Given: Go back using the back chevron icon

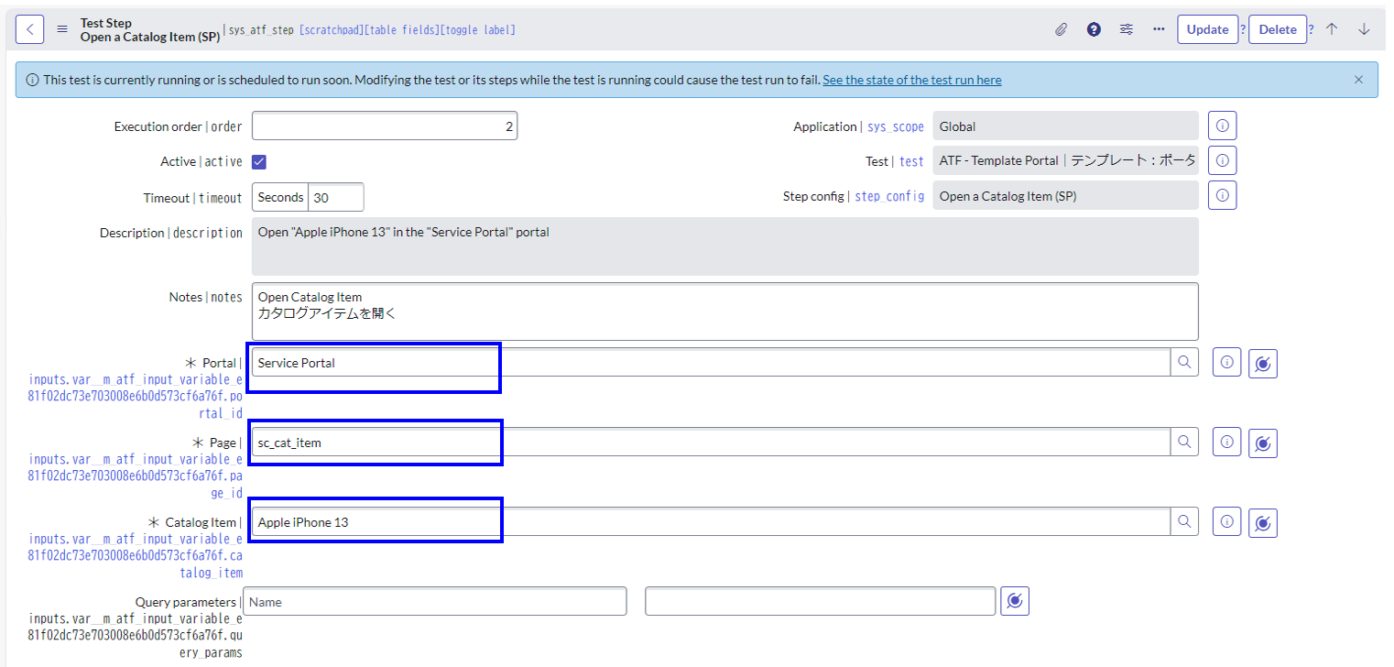Looking at the screenshot, I should (x=29, y=28).
